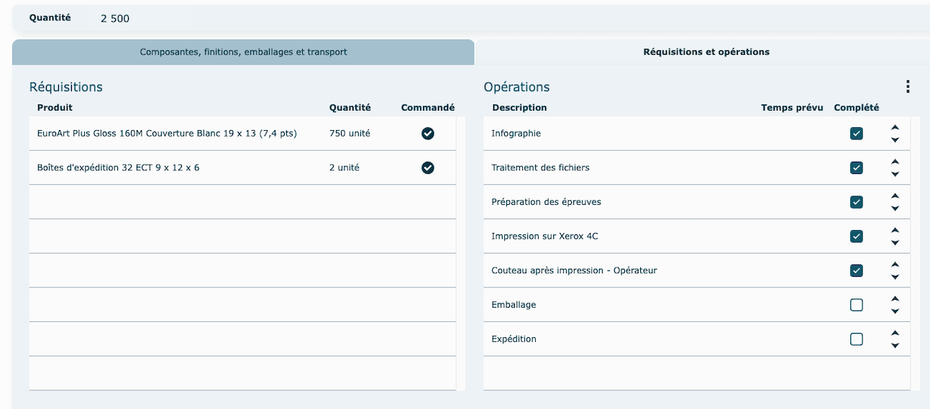Check the Emballage completed checkbox
Viewport: 930px width, 409px height.
click(856, 305)
